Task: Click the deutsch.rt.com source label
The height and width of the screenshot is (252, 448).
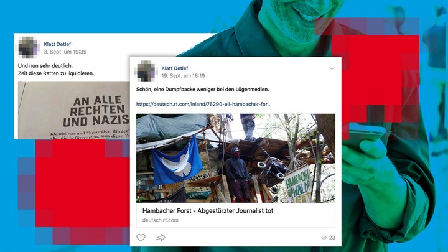Action: click(161, 220)
